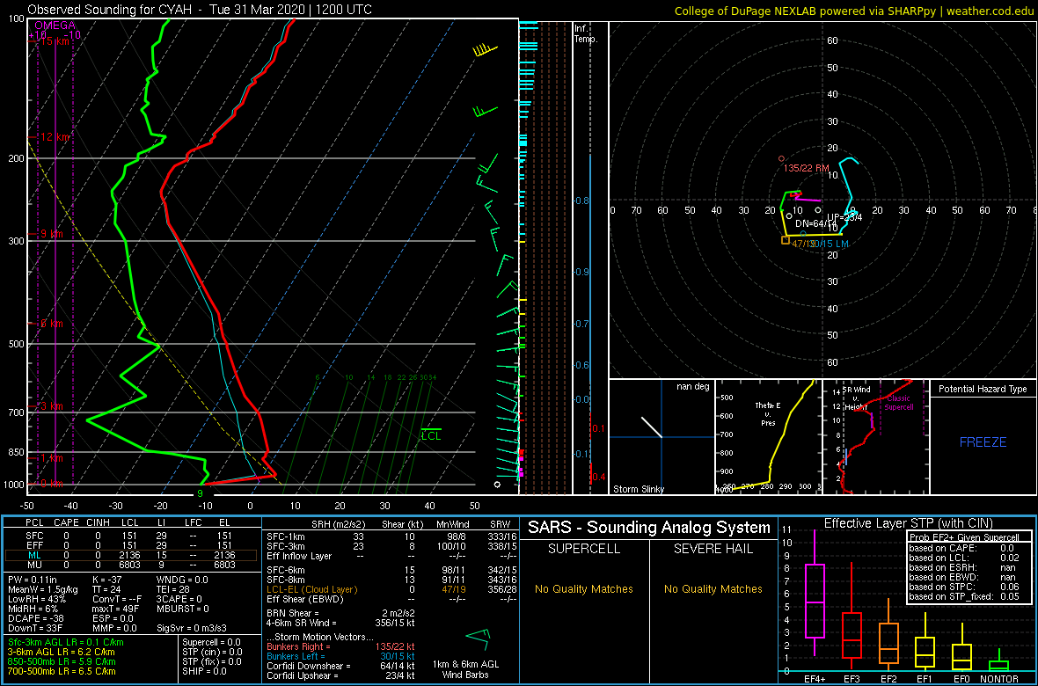This screenshot has height=686, width=1038.
Task: Click the MeanW = 1.5g/kg value
Action: tap(42, 590)
